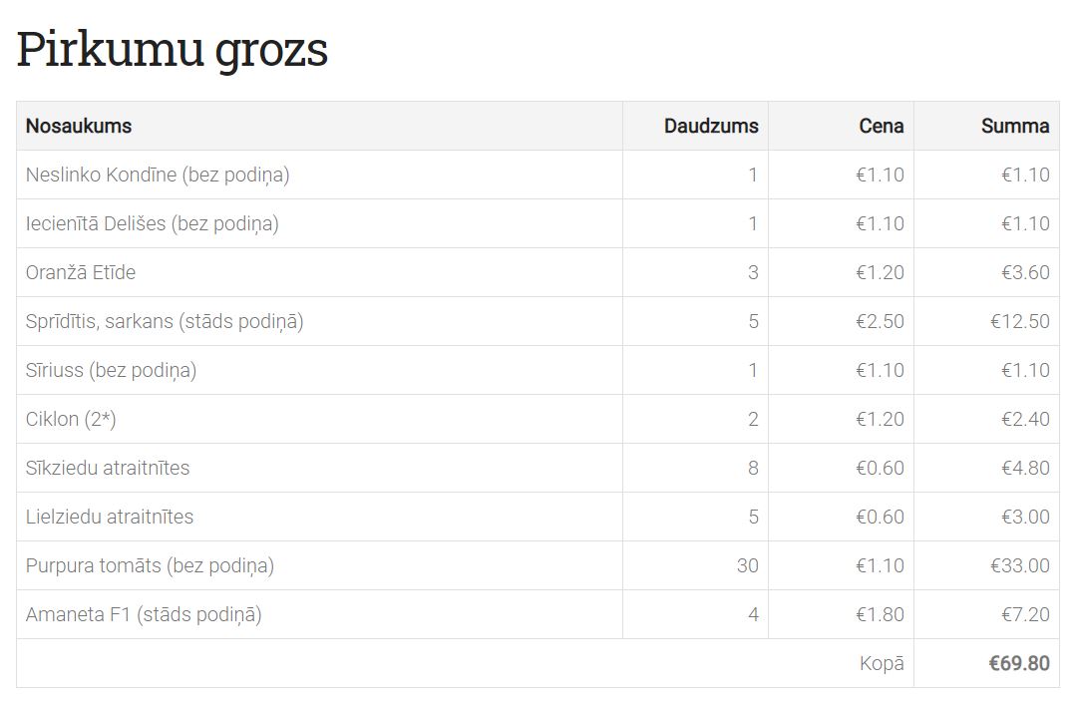Select the €1.80 price of Amaneta F1

(x=880, y=614)
